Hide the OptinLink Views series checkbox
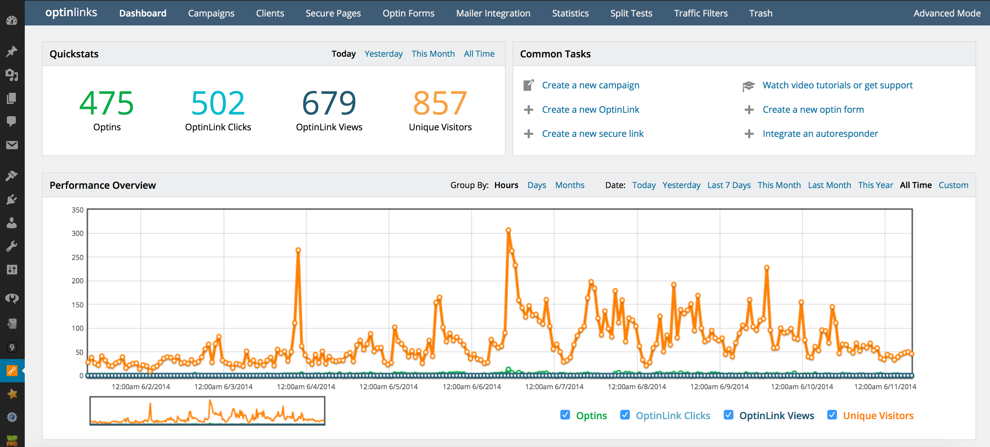 pos(728,415)
